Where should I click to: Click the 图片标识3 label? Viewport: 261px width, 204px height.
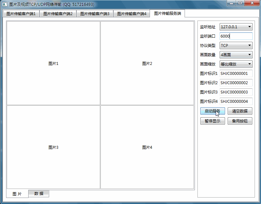[209, 92]
